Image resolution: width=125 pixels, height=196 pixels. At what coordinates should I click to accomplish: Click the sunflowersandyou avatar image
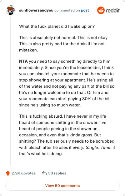10,10
